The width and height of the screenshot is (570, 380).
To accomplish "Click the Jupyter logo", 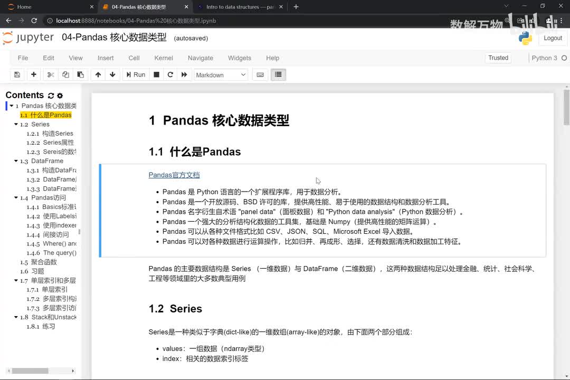I will click(28, 37).
